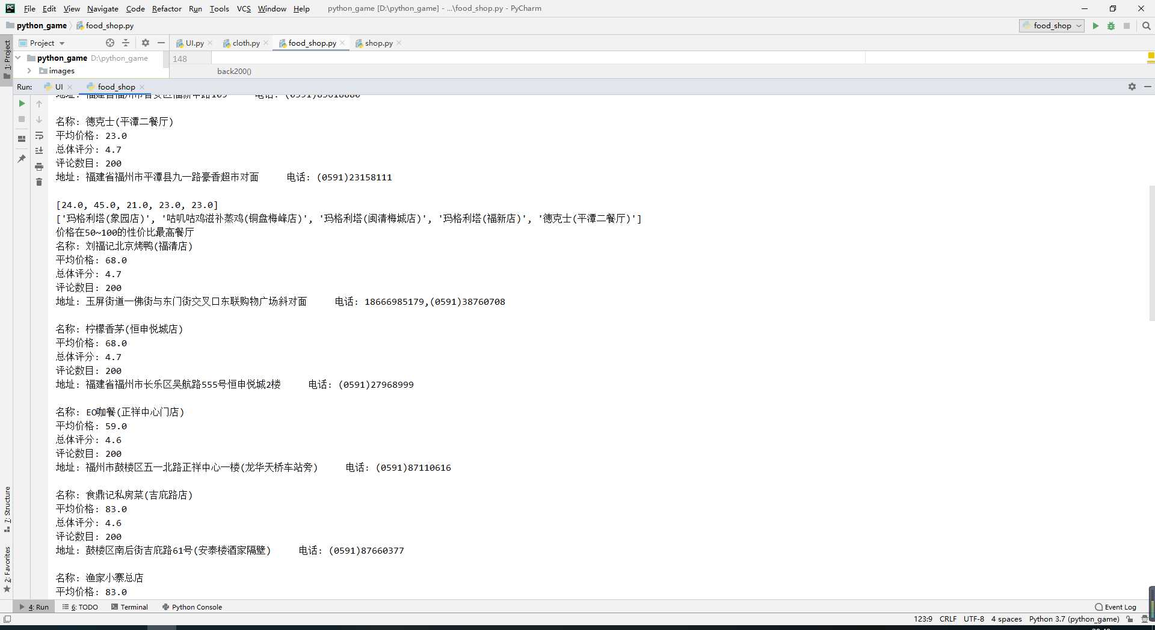Toggle the 1: Project side tool window

(7, 59)
